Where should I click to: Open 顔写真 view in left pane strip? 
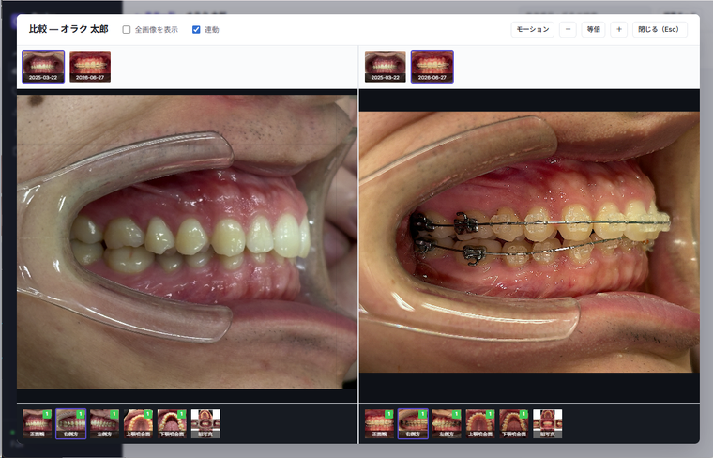pyautogui.click(x=205, y=424)
